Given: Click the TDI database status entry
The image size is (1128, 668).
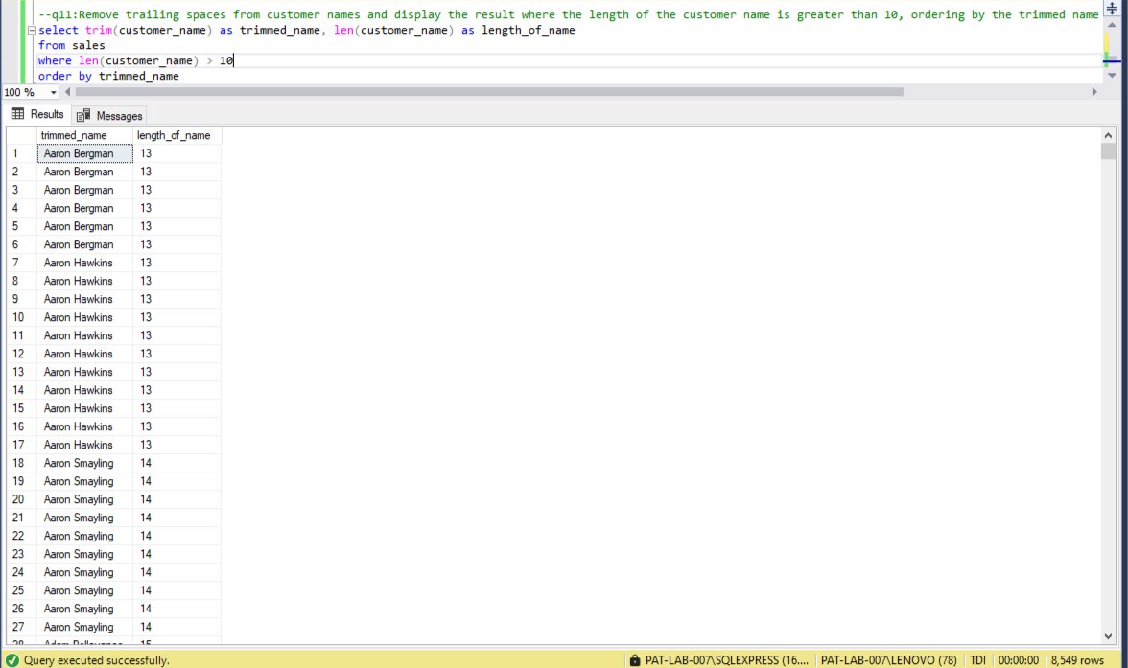Looking at the screenshot, I should [x=977, y=660].
